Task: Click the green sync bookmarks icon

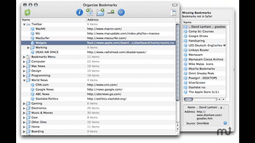Action: tap(27, 12)
